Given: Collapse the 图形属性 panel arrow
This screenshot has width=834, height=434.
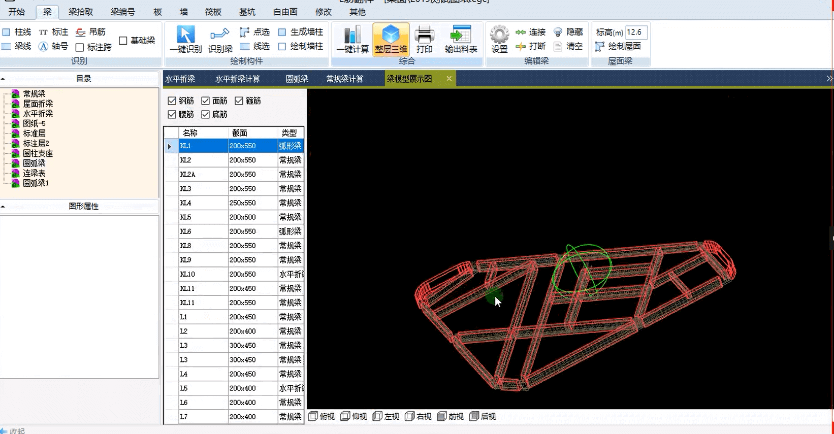Looking at the screenshot, I should pos(3,207).
